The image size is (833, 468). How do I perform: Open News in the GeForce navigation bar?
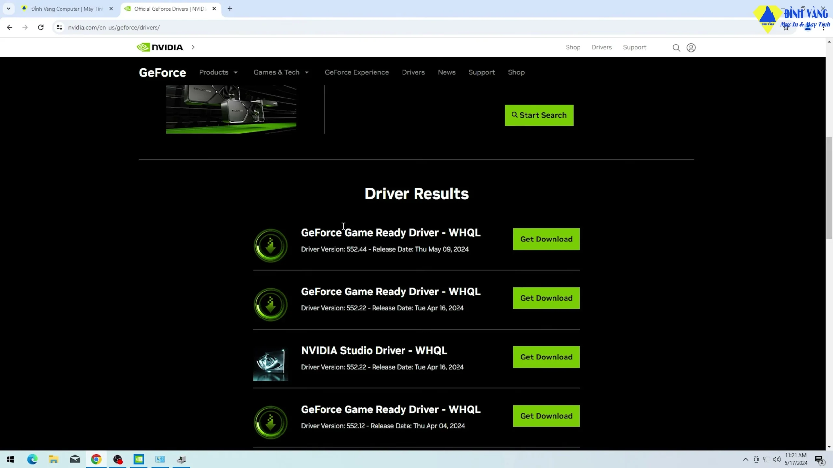tap(446, 72)
